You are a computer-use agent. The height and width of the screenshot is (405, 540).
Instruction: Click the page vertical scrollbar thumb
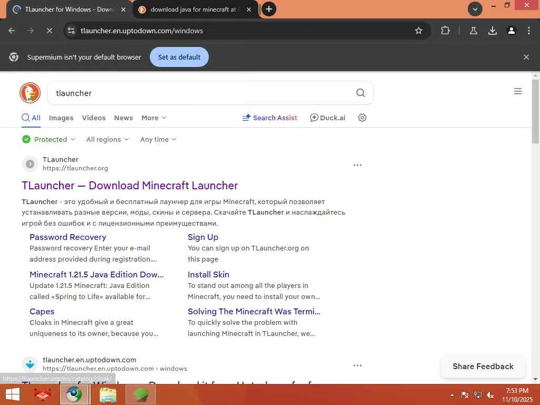535,111
